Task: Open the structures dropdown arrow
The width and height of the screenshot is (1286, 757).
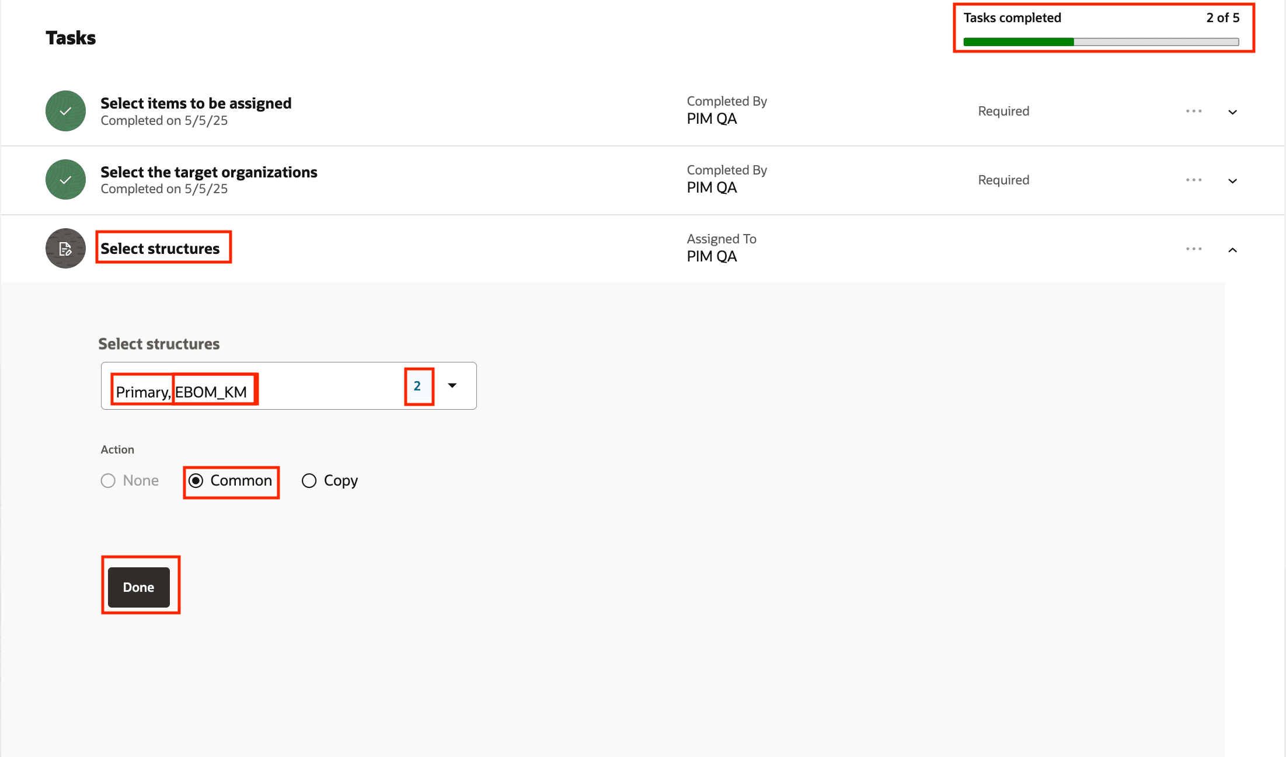Action: 452,385
